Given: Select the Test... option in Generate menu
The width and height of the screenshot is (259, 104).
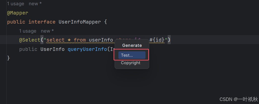Looking at the screenshot, I should coord(132,55).
